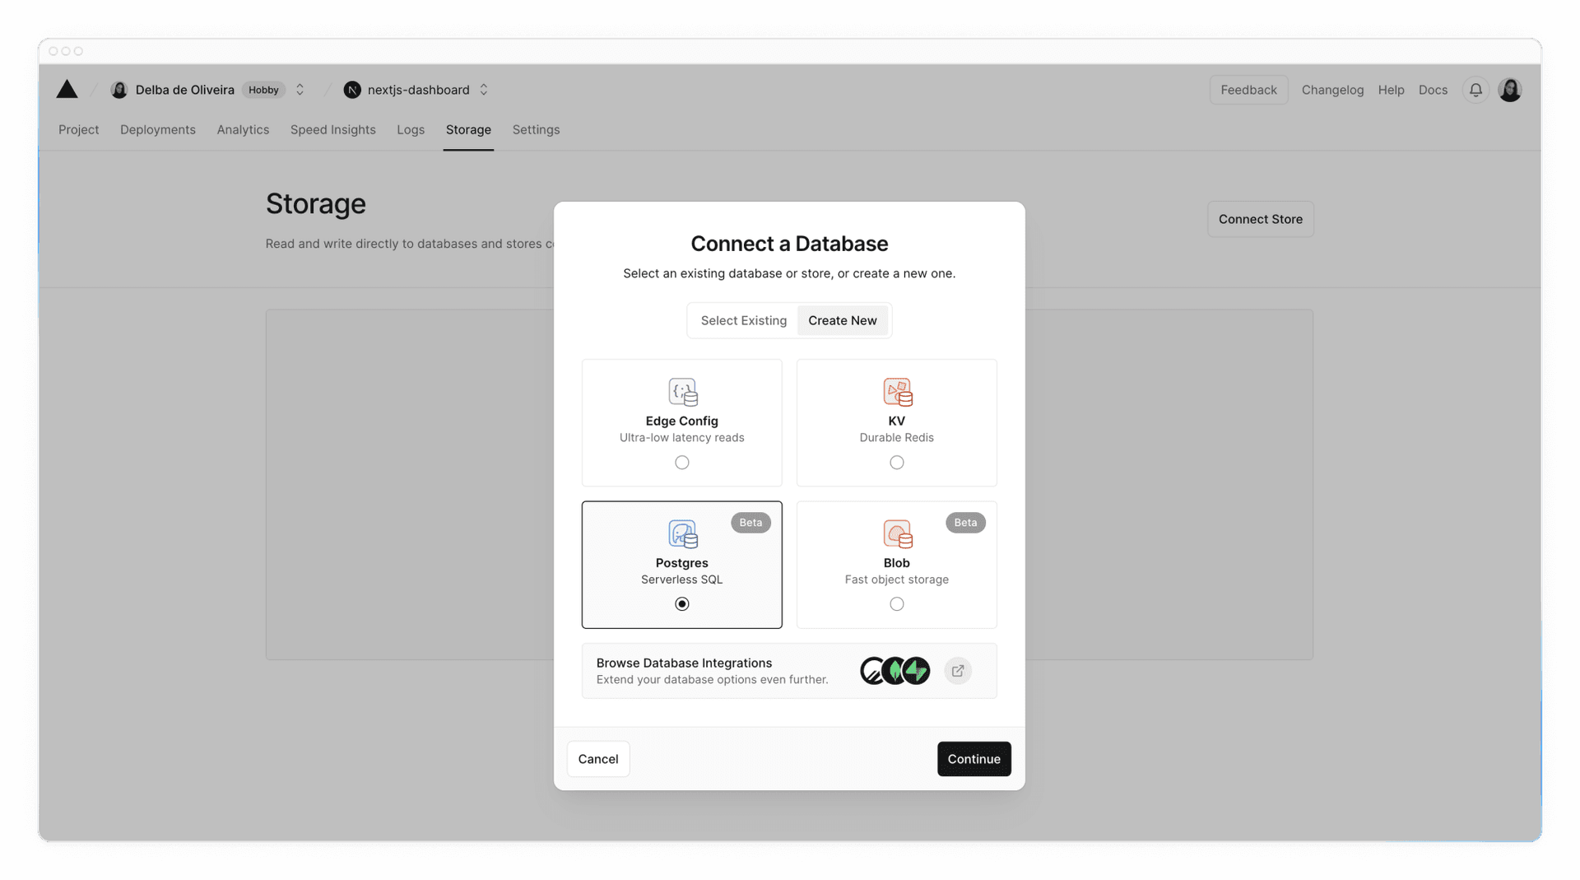Select the Postgres radio button
The image size is (1580, 880).
pyautogui.click(x=682, y=604)
